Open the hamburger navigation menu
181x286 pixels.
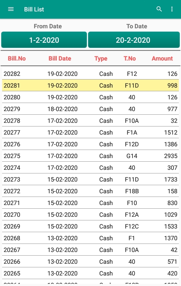click(x=11, y=9)
